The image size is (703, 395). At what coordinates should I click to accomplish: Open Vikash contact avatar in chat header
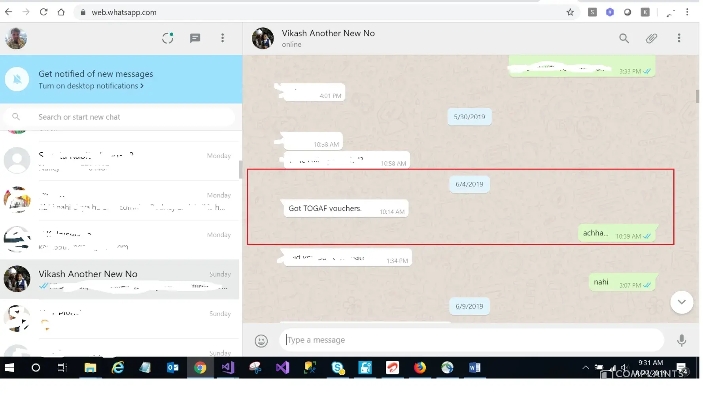pos(263,38)
